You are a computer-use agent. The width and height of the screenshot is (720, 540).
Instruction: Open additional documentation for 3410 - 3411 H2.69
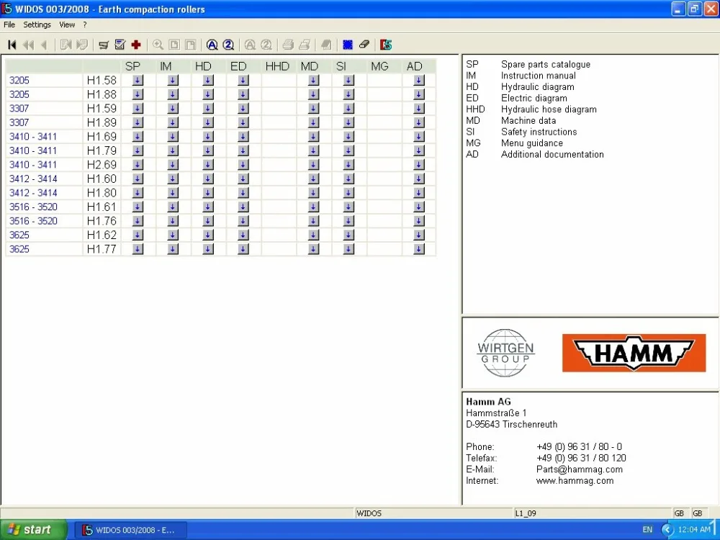pos(419,165)
